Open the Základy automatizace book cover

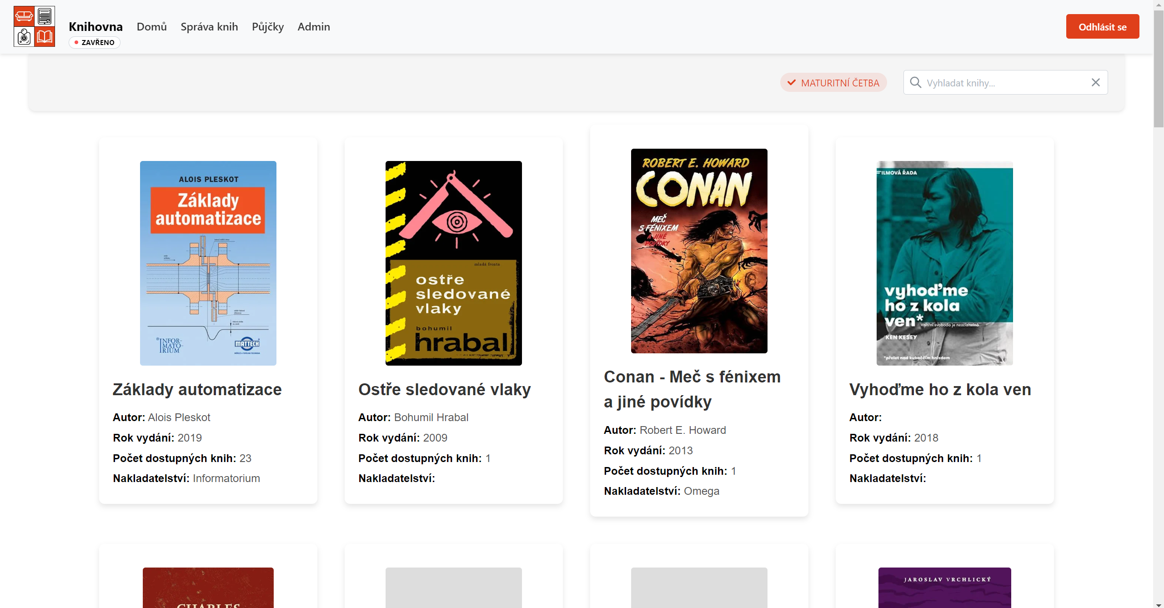point(208,263)
